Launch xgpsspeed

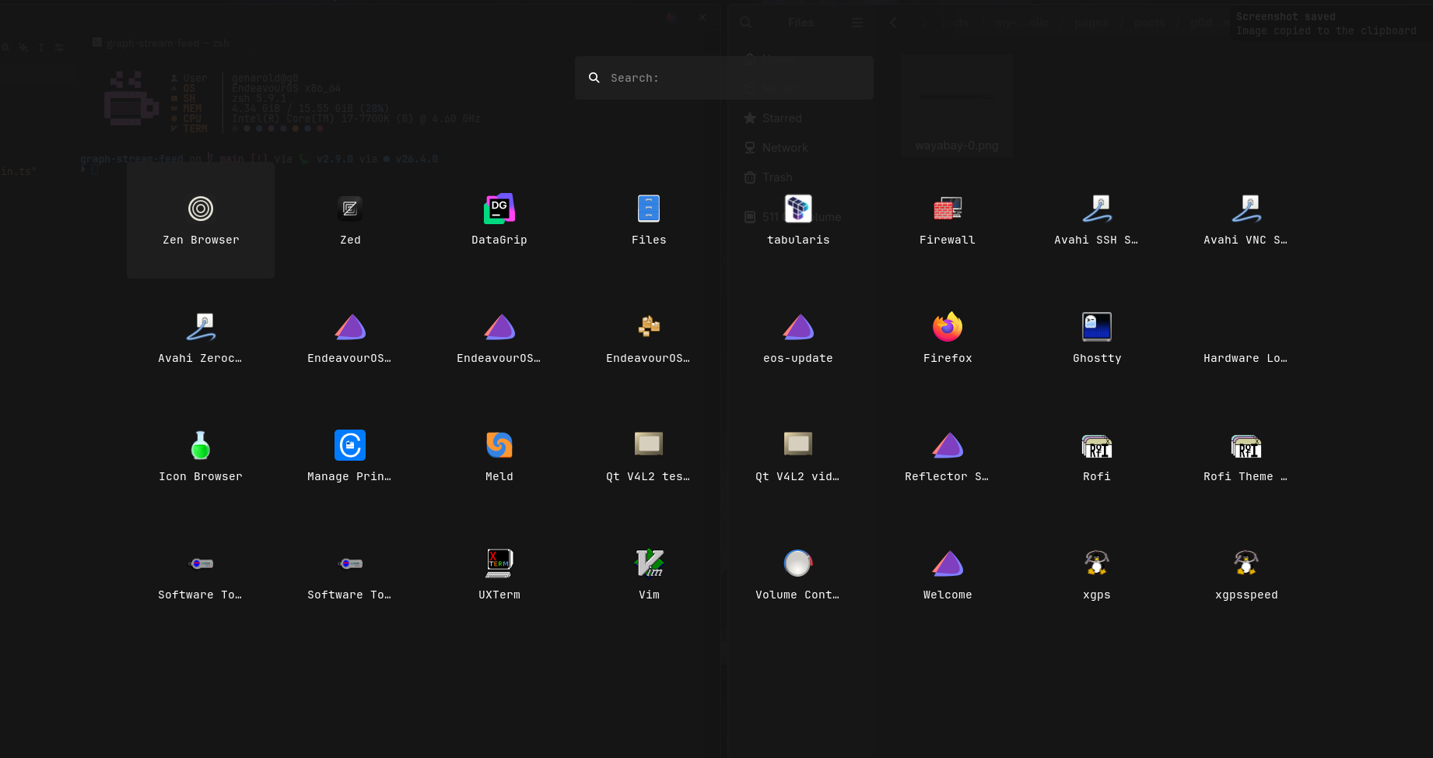point(1246,576)
